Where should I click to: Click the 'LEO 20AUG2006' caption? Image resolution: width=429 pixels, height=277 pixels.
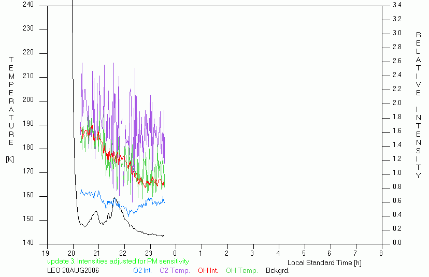click(x=73, y=271)
